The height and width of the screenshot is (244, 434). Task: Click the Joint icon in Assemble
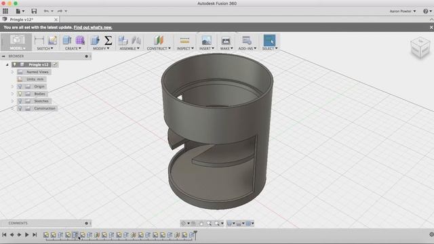tap(136, 41)
